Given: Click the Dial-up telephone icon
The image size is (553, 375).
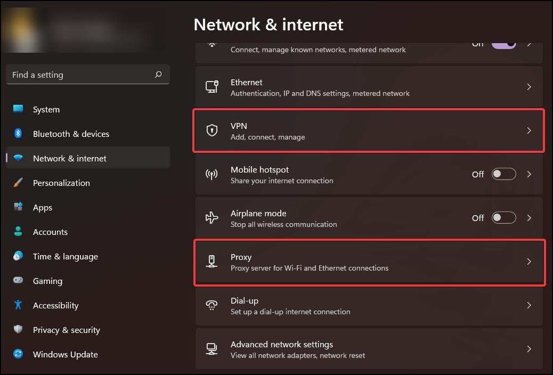Looking at the screenshot, I should point(212,305).
